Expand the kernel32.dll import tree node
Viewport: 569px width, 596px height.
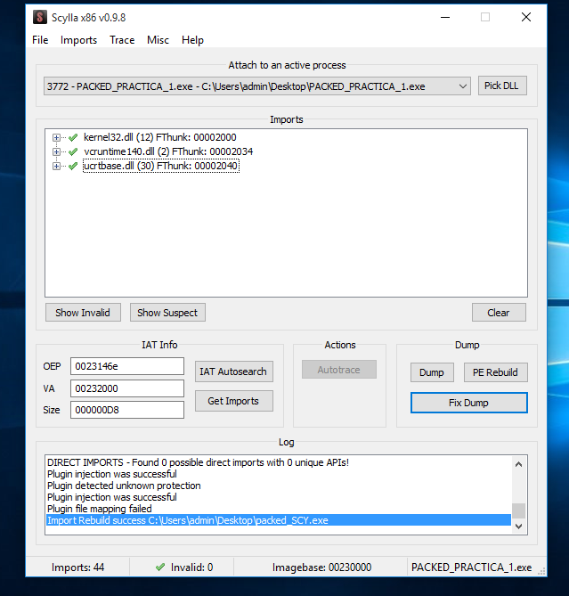[57, 137]
